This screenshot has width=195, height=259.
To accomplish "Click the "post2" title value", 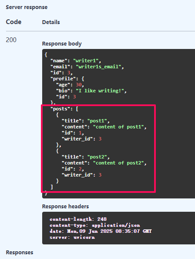I will (97, 157).
